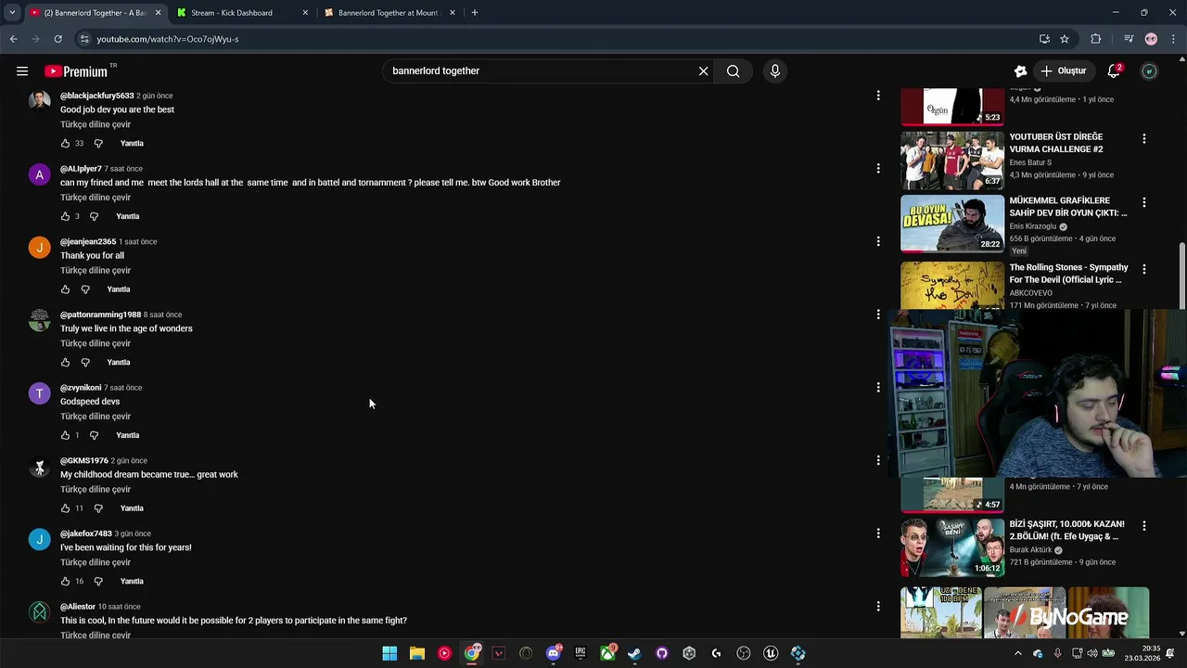Translate jakefox7483's comment to Turkish
This screenshot has width=1187, height=668.
(96, 563)
